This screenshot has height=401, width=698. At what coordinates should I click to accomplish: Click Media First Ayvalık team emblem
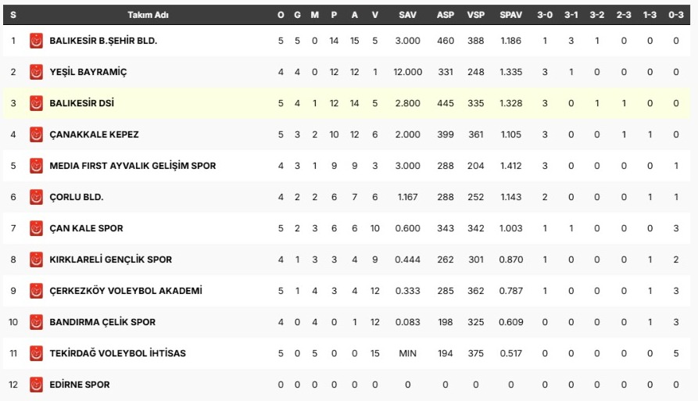(x=36, y=166)
